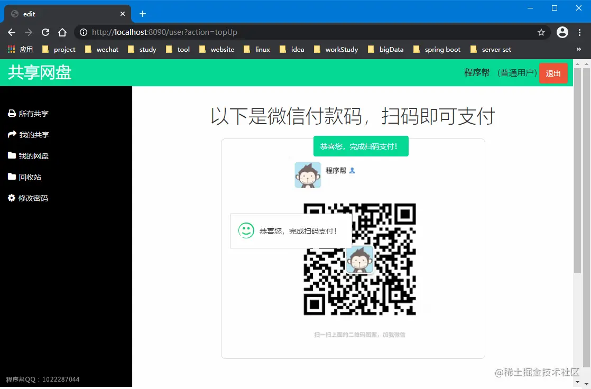Click the smiley icon in the success popup
The height and width of the screenshot is (389, 591).
246,230
